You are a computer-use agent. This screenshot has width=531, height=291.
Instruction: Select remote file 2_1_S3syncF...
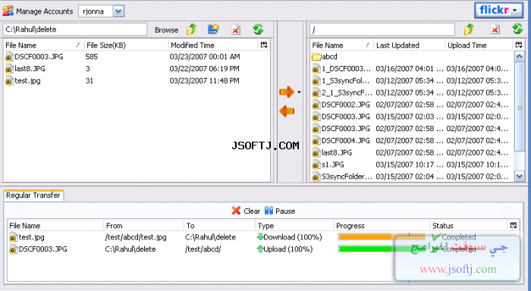411,92
